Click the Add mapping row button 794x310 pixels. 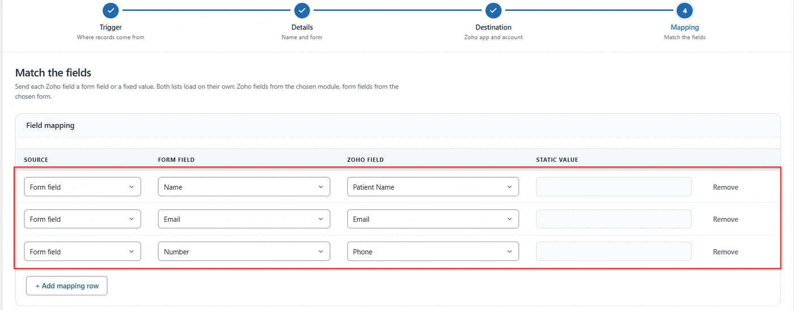[x=66, y=286]
